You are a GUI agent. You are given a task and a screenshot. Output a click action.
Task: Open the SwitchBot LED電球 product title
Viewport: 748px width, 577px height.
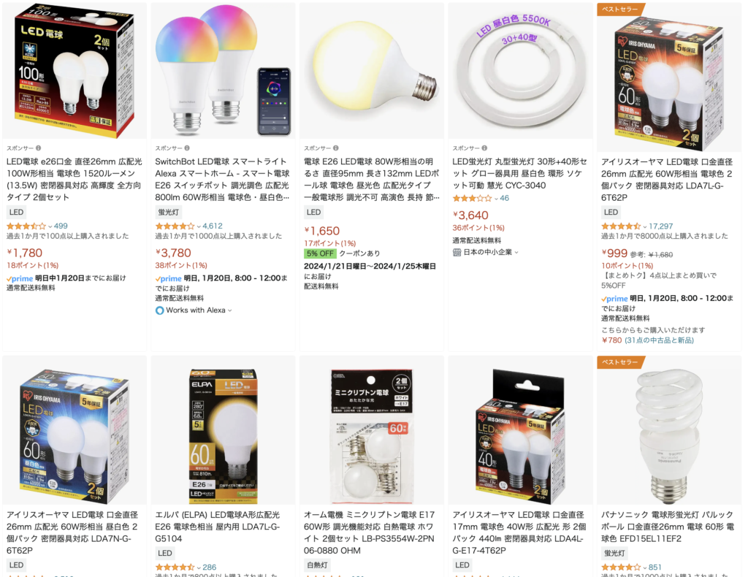(222, 179)
